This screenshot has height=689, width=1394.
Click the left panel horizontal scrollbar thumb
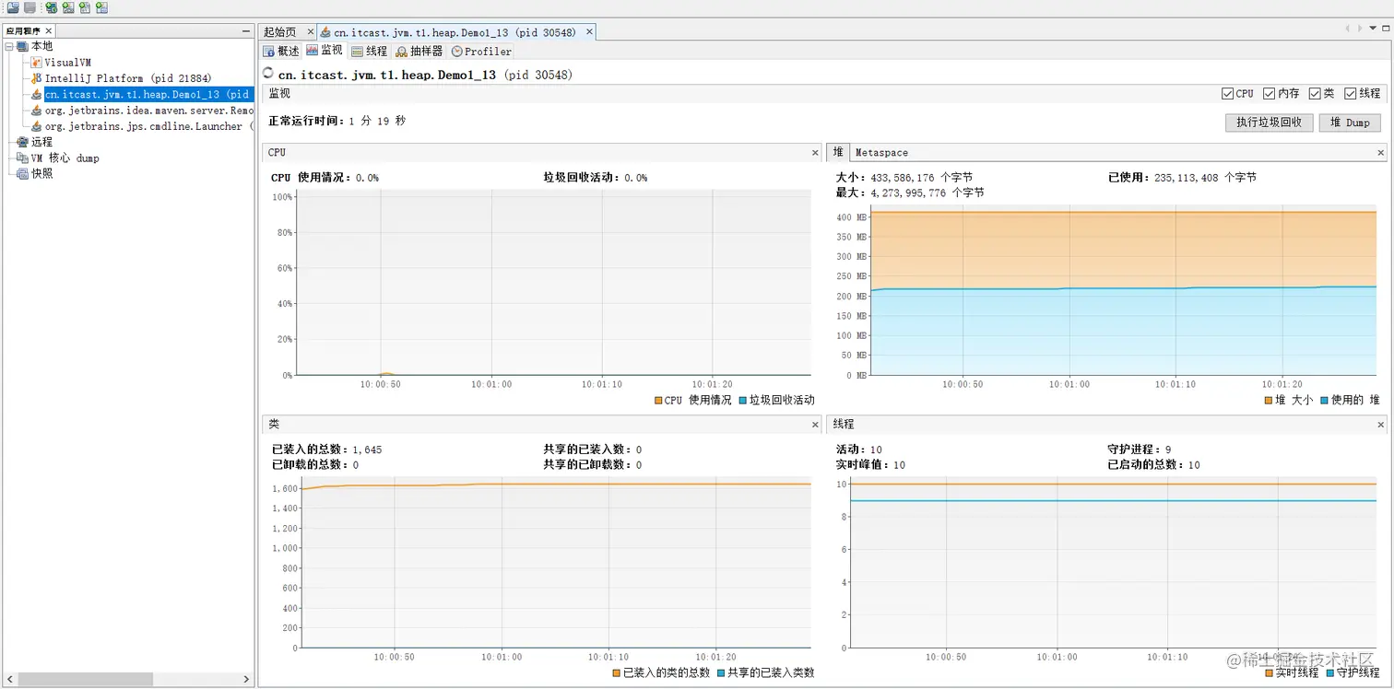[85, 679]
